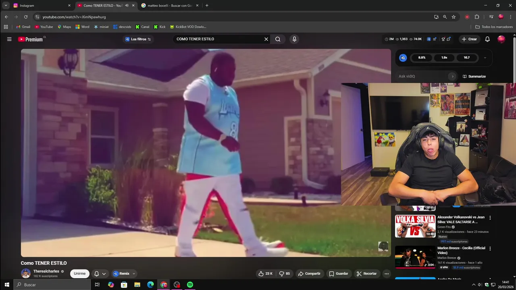The height and width of the screenshot is (290, 516).
Task: Play Volkanovski vs Jean Silva thumbnail
Action: 415,226
